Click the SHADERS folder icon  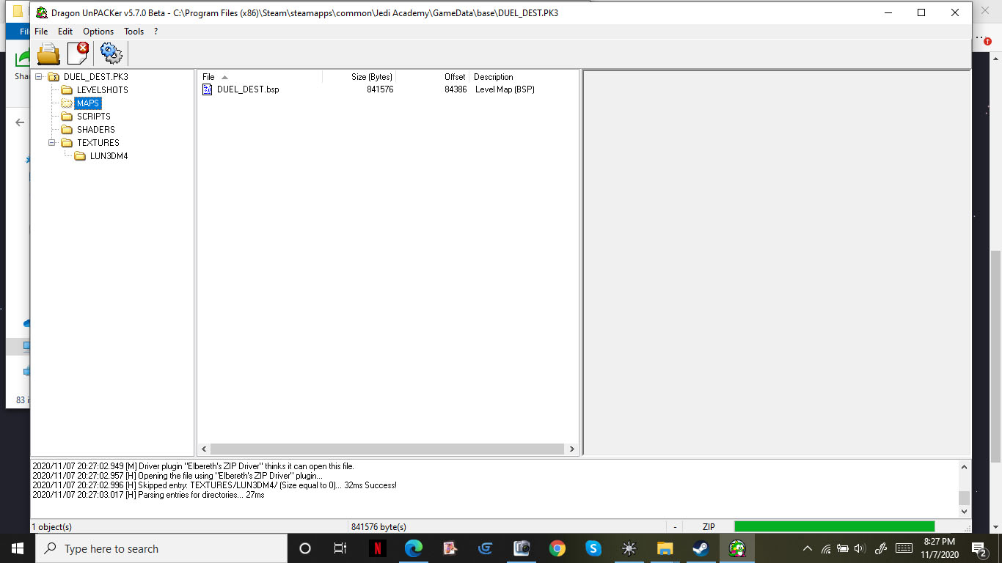click(67, 130)
